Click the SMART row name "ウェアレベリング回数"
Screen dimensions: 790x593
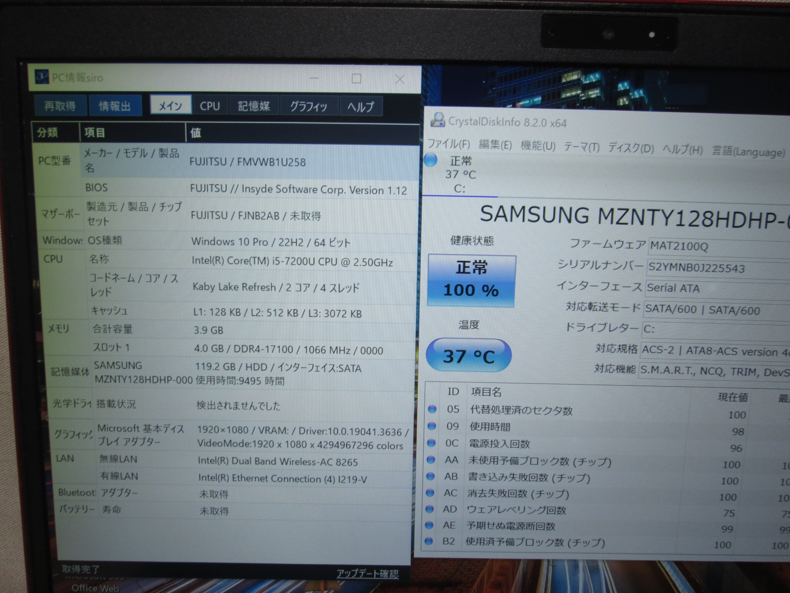(516, 509)
